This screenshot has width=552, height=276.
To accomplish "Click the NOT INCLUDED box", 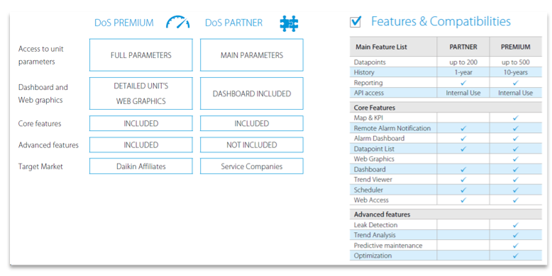I will click(x=252, y=144).
